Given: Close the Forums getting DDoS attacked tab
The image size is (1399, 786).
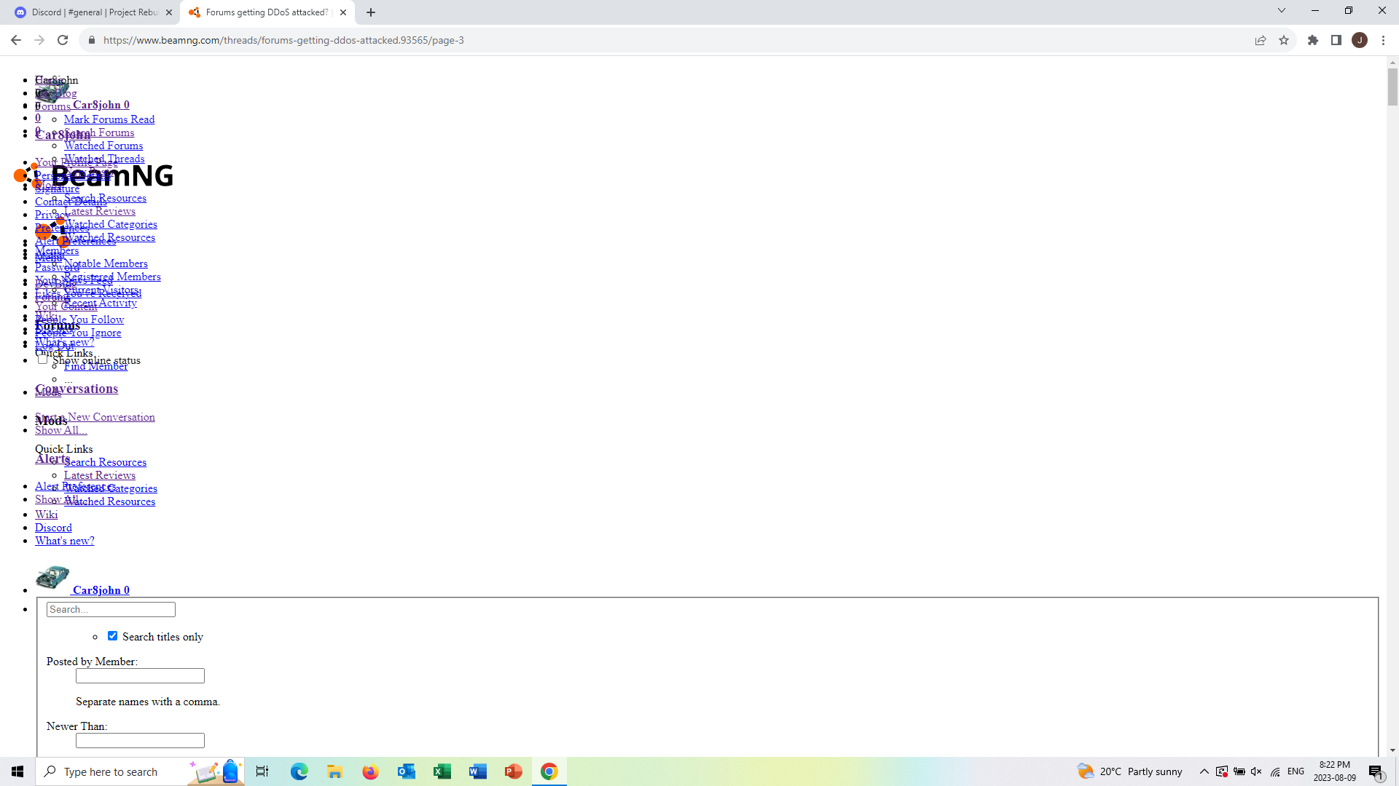Looking at the screenshot, I should click(343, 12).
